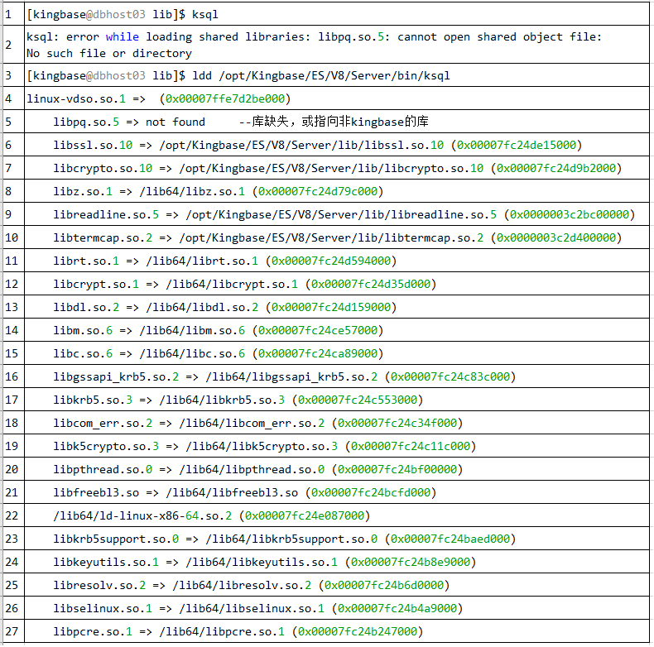Click the libdl.so.2 line
The width and height of the screenshot is (654, 647).
click(225, 307)
